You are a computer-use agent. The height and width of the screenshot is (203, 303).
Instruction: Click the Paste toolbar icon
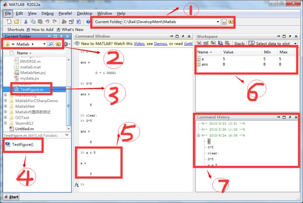click(x=40, y=22)
